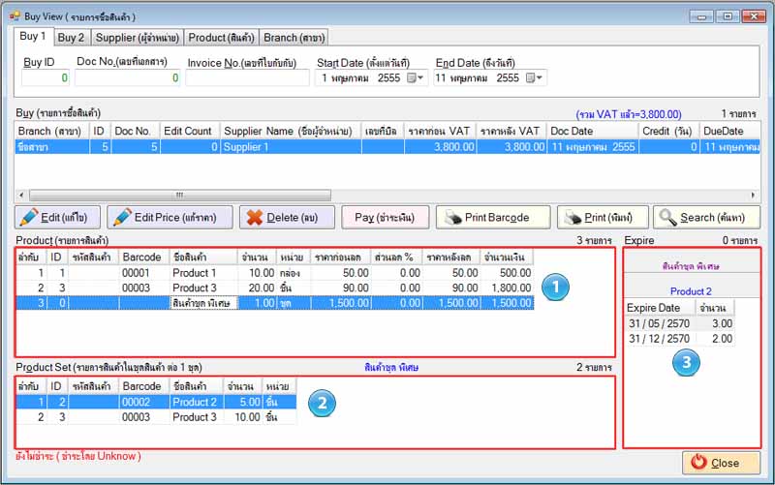Screen dimensions: 775x485
Task: Click the Start Date day value 1
Action: click(325, 78)
